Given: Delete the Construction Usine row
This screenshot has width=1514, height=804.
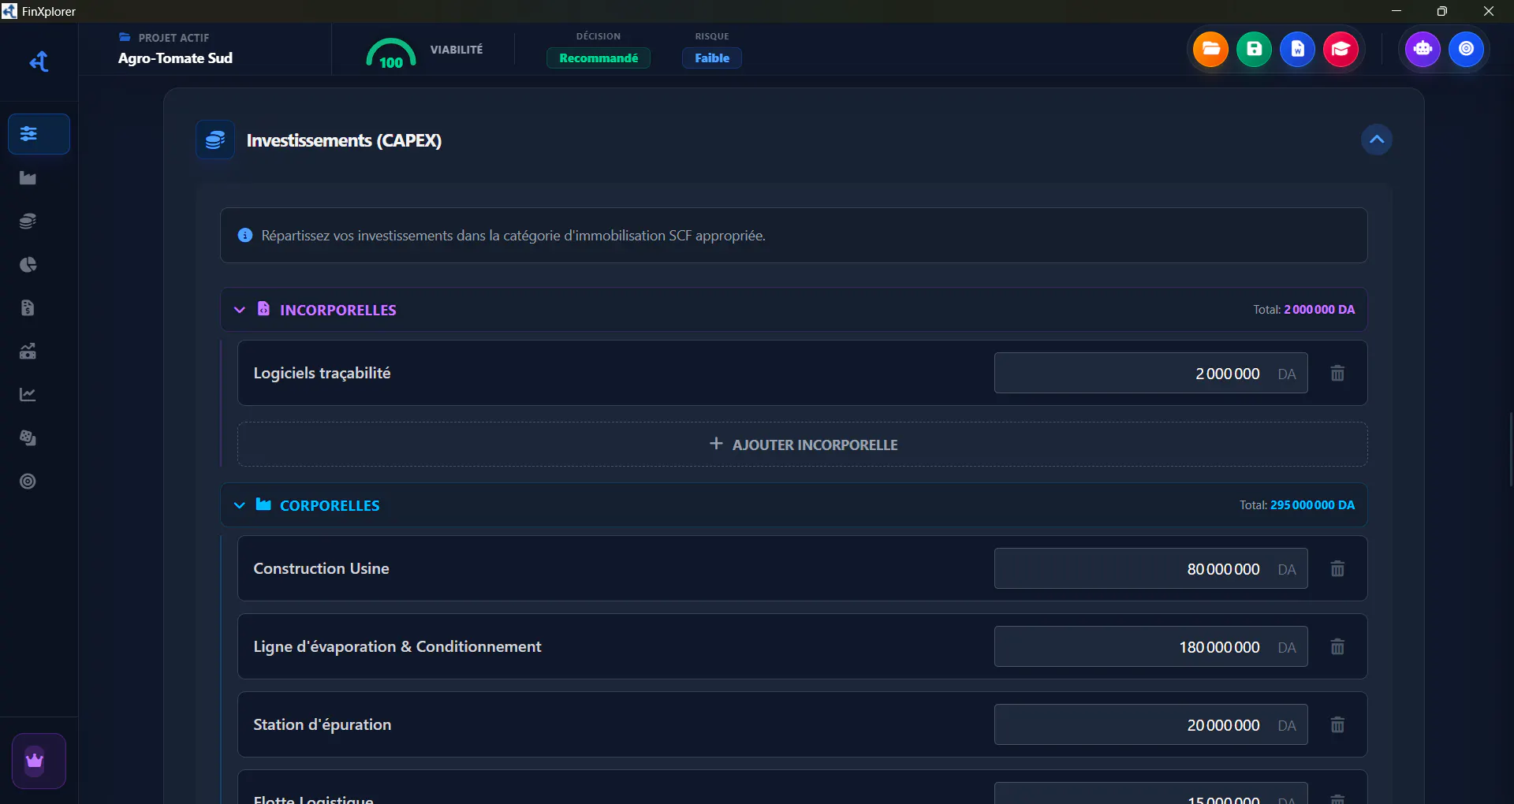Looking at the screenshot, I should (1337, 569).
